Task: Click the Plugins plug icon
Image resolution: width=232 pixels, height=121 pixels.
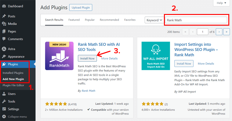Action: (x=4, y=64)
